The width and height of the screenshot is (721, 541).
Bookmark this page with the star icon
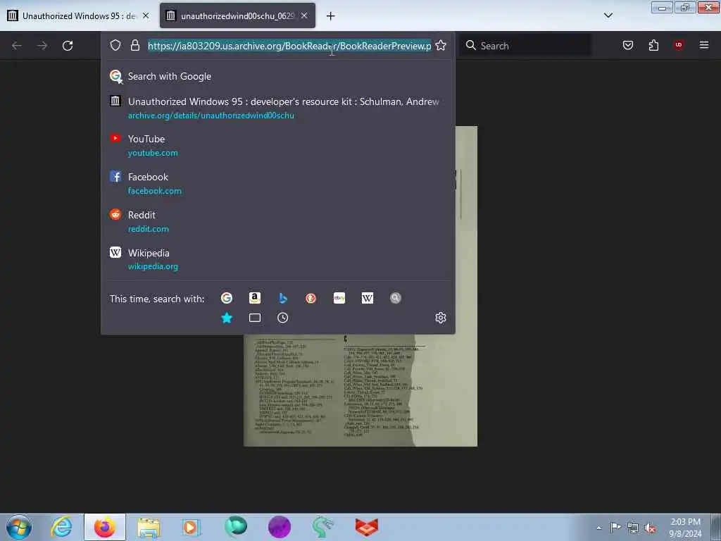coord(441,45)
